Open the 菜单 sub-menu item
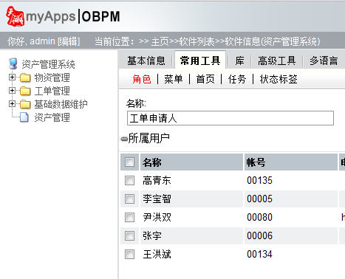Screen dimensions: 345x279 click(x=174, y=79)
